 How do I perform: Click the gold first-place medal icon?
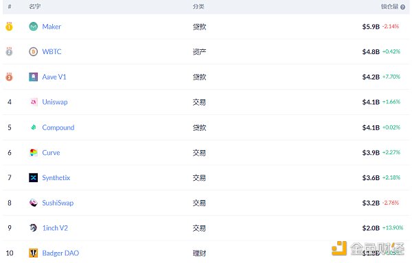(x=9, y=26)
